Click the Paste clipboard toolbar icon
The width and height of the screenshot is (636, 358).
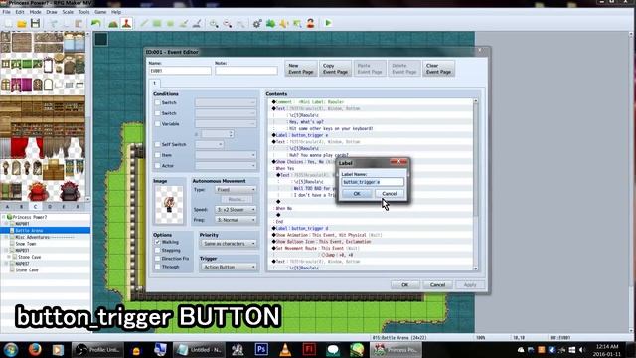[x=79, y=23]
